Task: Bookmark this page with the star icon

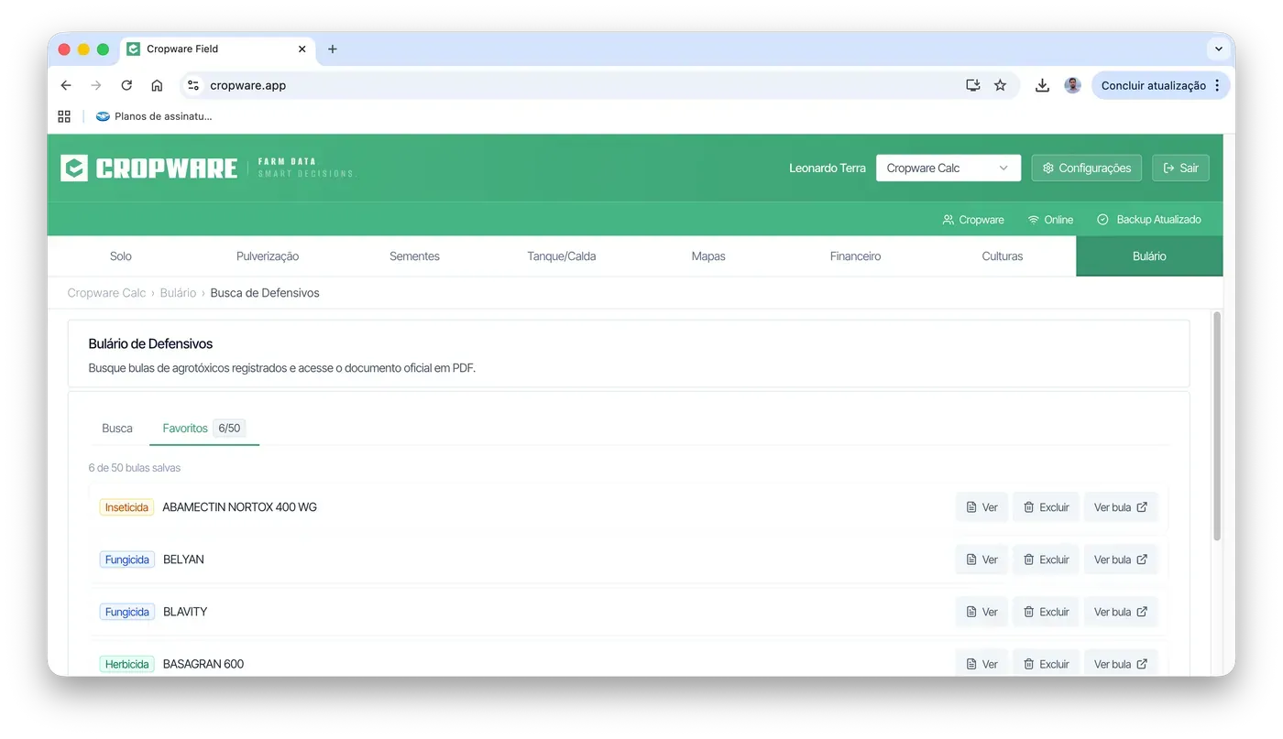Action: click(1000, 85)
